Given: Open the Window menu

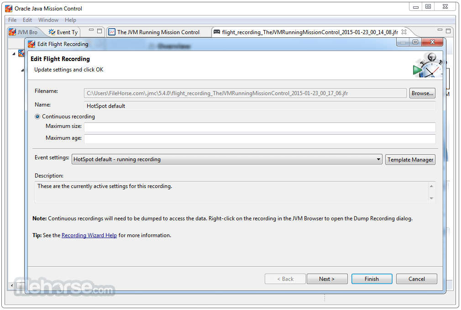Looking at the screenshot, I should point(48,20).
